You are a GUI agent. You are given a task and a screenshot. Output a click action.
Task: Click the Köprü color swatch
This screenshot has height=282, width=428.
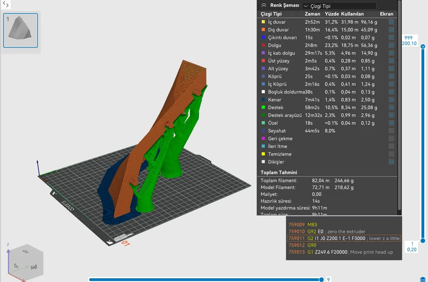coord(263,76)
